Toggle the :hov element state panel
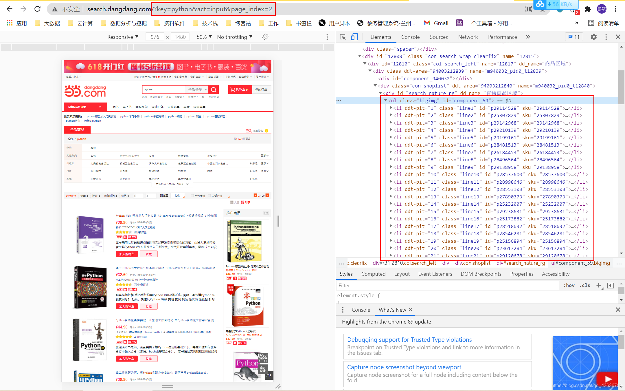Image resolution: width=625 pixels, height=391 pixels. pyautogui.click(x=569, y=285)
